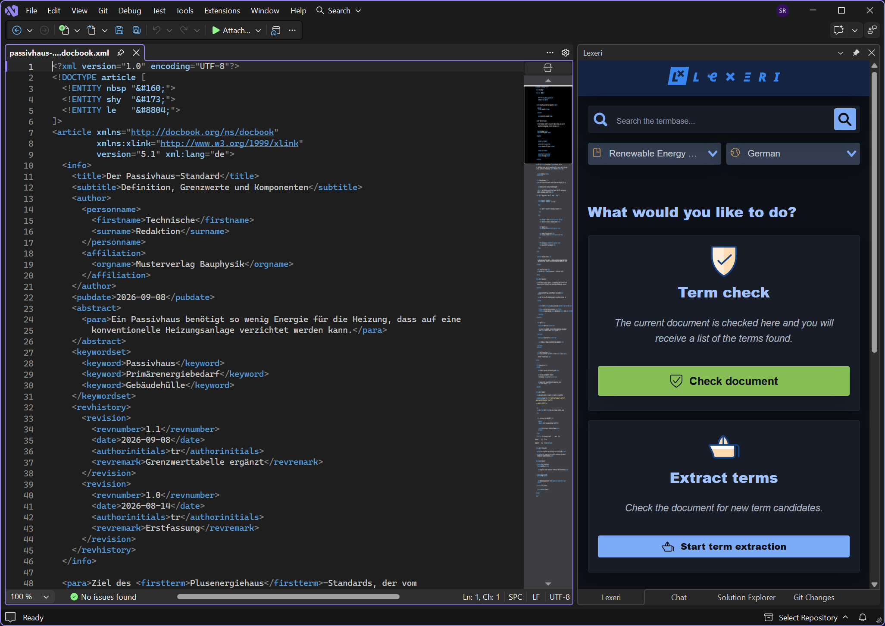Viewport: 885px width, 626px height.
Task: Open editor settings gear icon
Action: pos(566,53)
